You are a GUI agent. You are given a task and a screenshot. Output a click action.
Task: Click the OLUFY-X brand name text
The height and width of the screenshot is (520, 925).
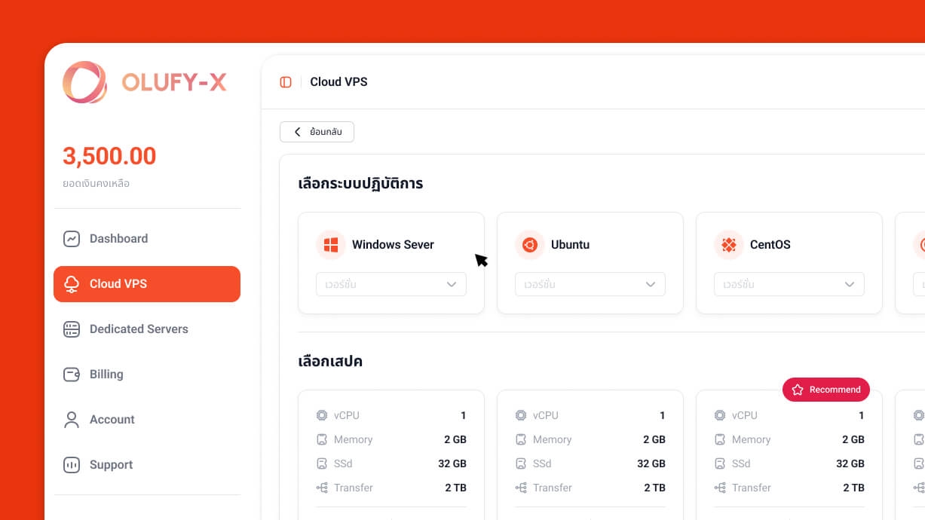pos(174,82)
